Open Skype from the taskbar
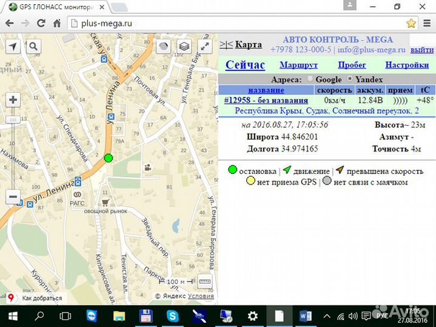The height and width of the screenshot is (327, 436). [172, 316]
